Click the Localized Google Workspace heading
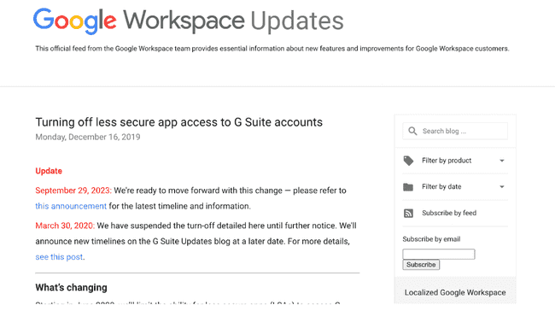 click(455, 292)
